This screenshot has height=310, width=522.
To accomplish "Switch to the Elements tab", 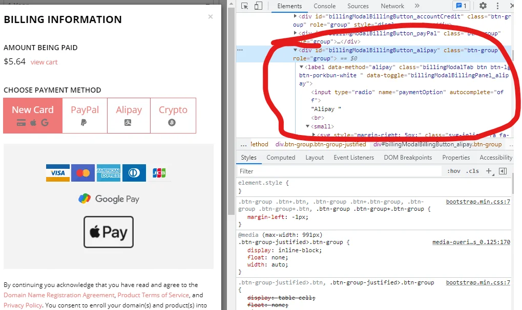I will point(289,6).
